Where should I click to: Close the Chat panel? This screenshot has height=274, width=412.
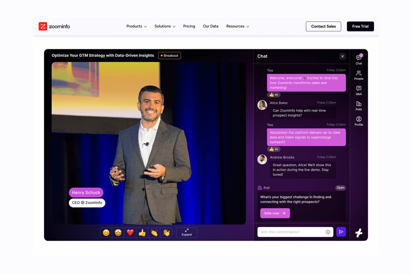click(343, 56)
